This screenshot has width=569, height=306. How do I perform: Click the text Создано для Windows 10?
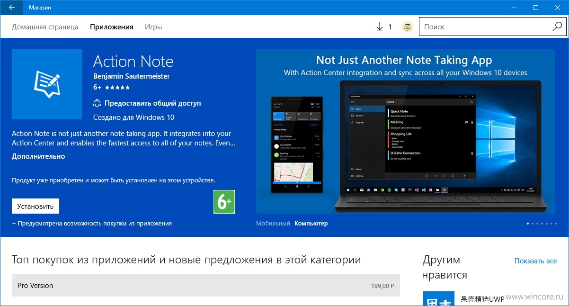click(134, 117)
